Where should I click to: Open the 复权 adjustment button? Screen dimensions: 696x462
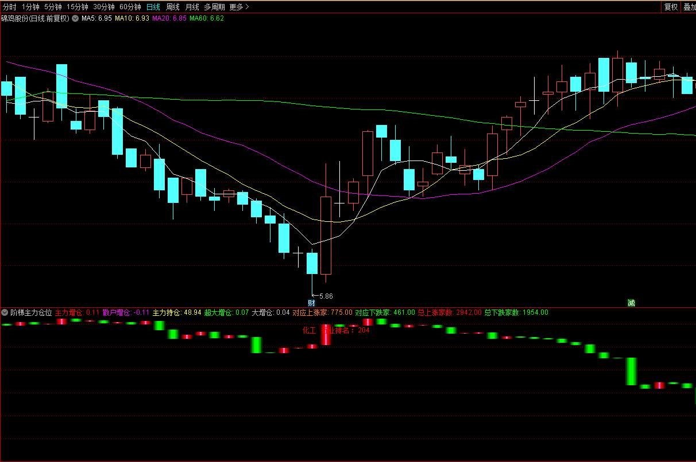click(670, 7)
